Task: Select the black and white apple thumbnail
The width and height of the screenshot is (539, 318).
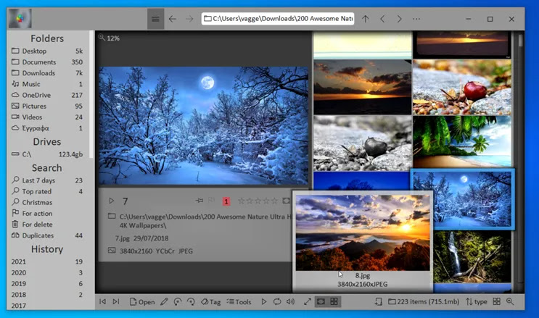Action: (363, 143)
